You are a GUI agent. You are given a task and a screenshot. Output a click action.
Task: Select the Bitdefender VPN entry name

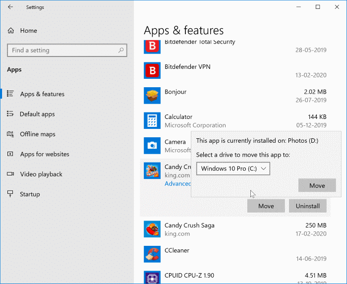pos(187,66)
